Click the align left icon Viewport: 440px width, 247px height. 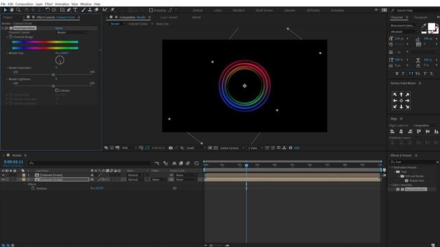point(393,131)
